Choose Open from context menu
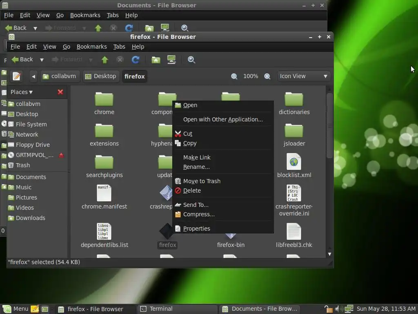The width and height of the screenshot is (418, 314). point(223,105)
